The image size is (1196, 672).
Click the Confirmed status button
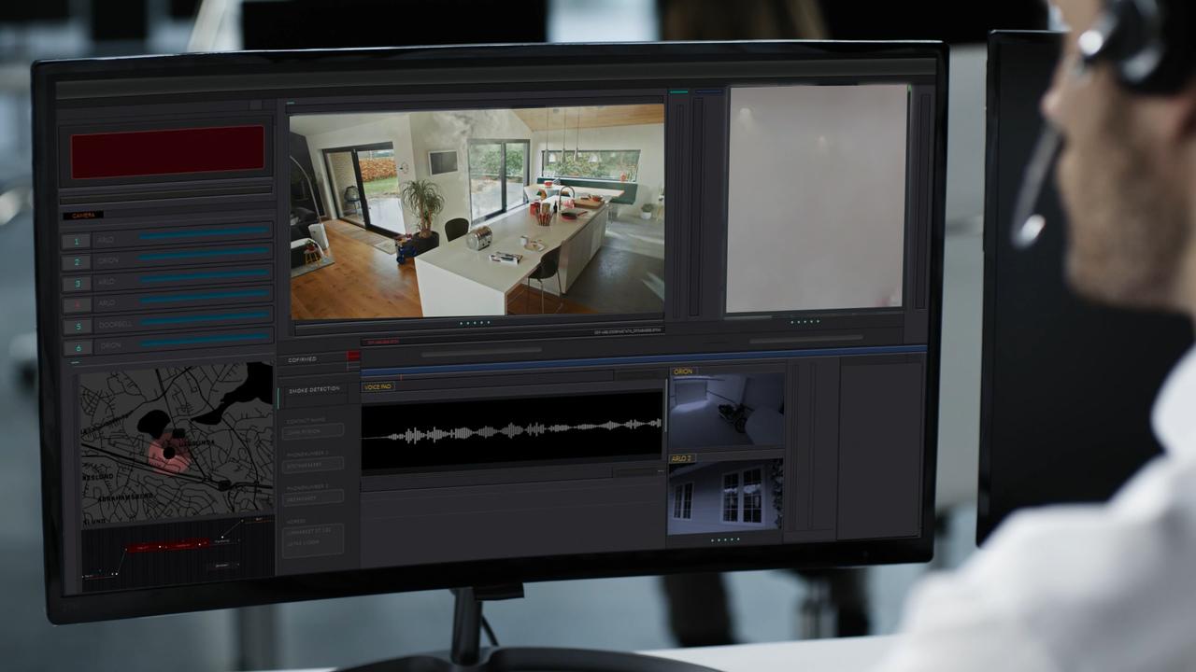pos(304,359)
